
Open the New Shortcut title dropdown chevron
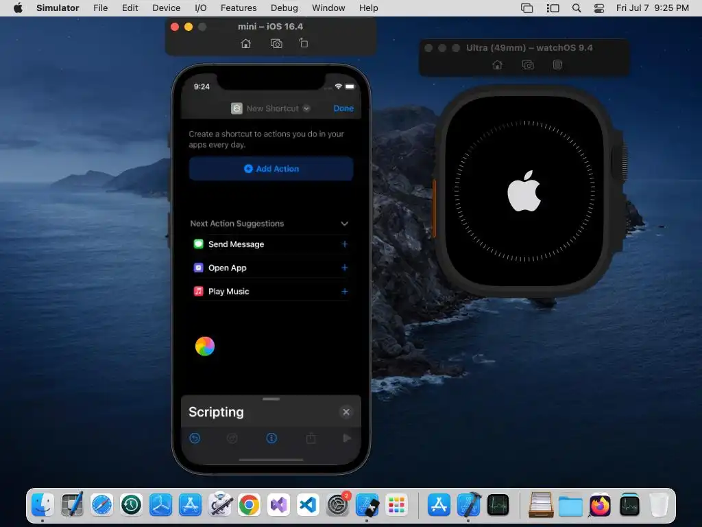pyautogui.click(x=306, y=108)
